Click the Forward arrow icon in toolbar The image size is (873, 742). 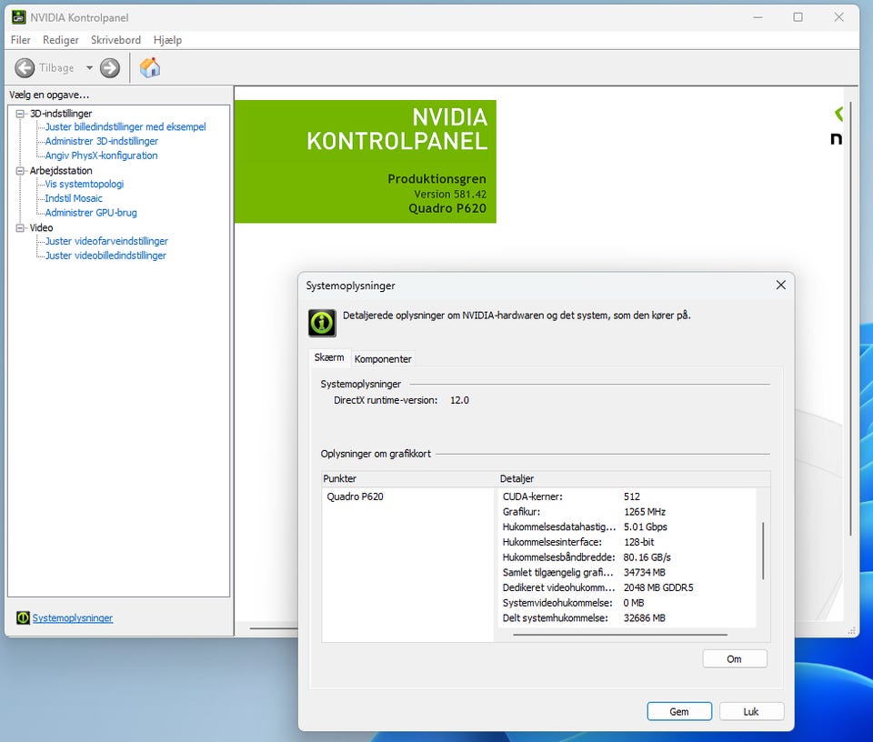click(x=110, y=68)
